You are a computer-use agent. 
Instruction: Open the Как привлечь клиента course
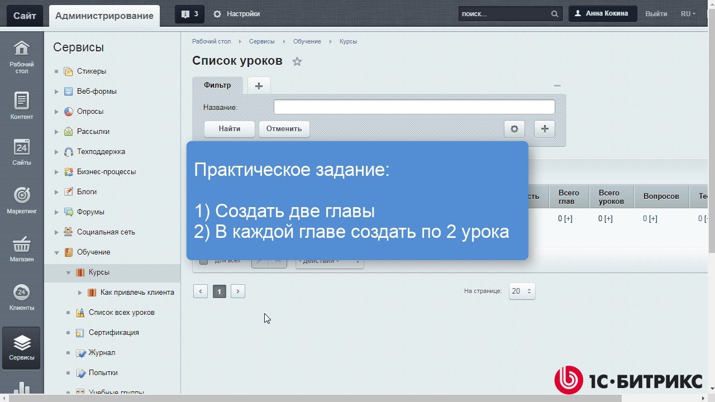click(137, 292)
